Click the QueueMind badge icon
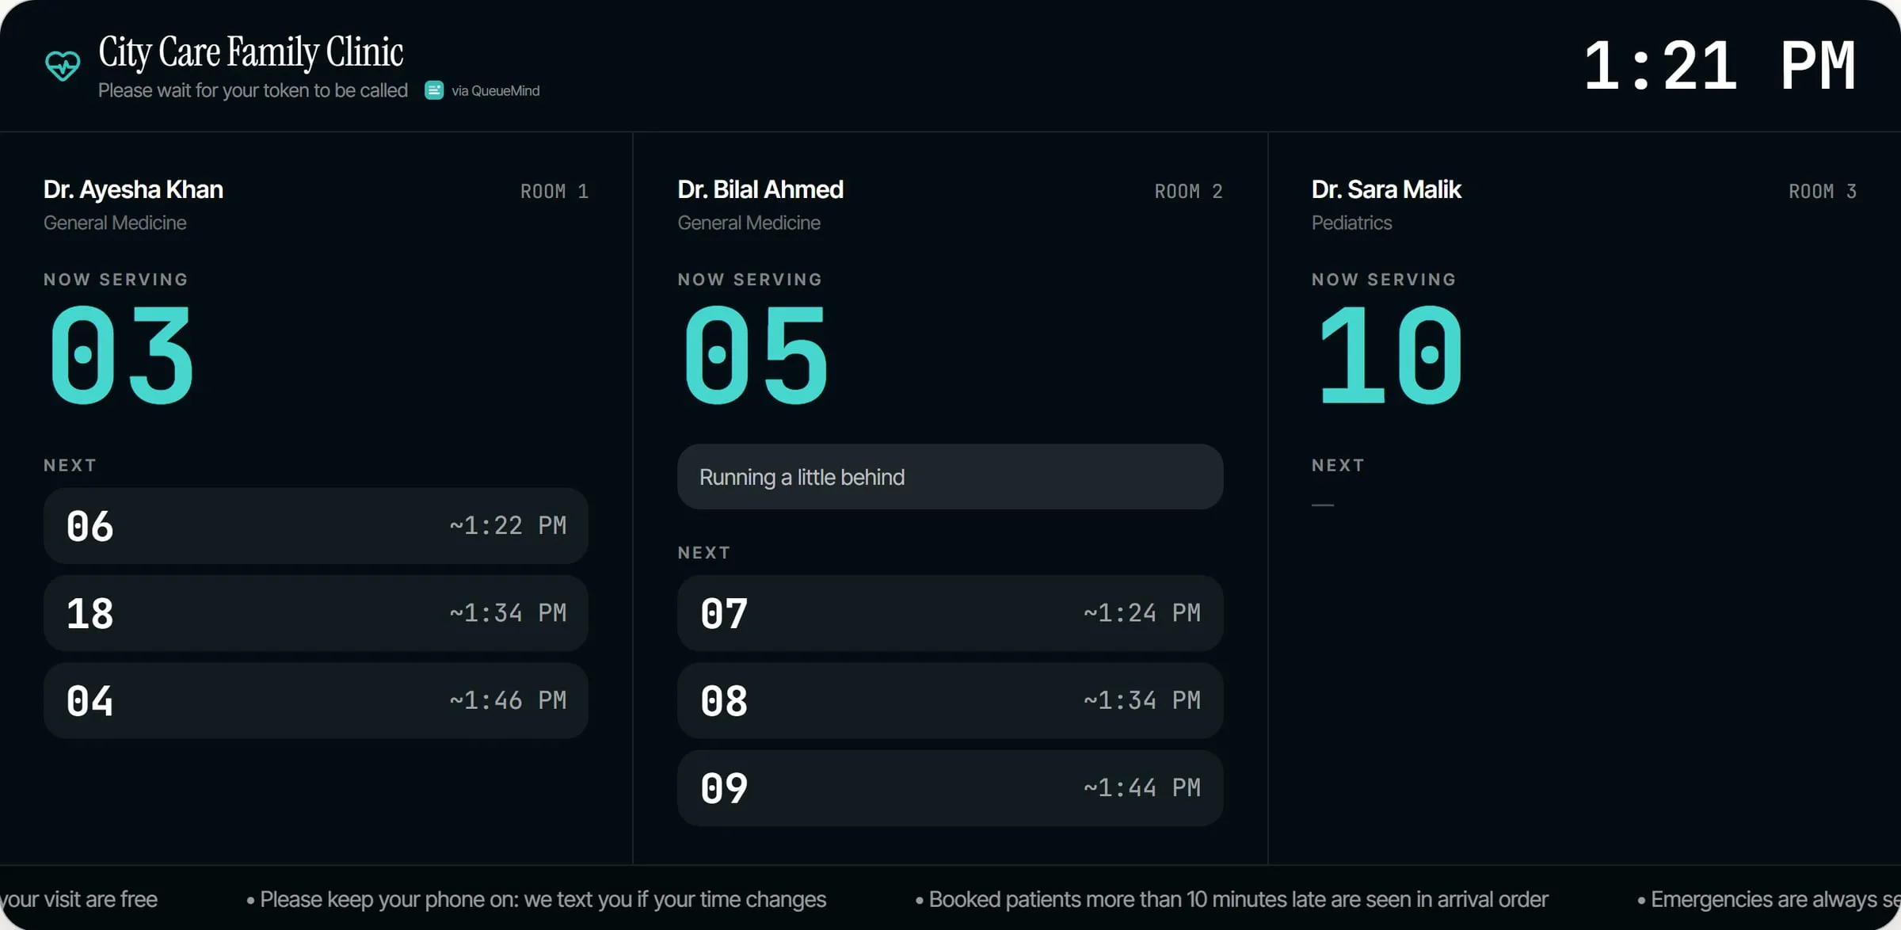The height and width of the screenshot is (930, 1901). tap(434, 90)
